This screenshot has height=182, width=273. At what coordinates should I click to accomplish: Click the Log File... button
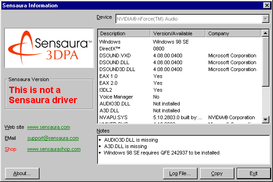tap(180, 173)
